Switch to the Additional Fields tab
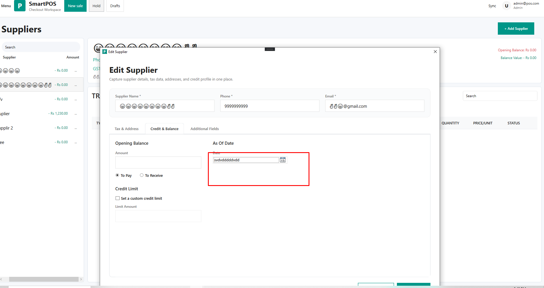This screenshot has height=288, width=544. point(204,129)
